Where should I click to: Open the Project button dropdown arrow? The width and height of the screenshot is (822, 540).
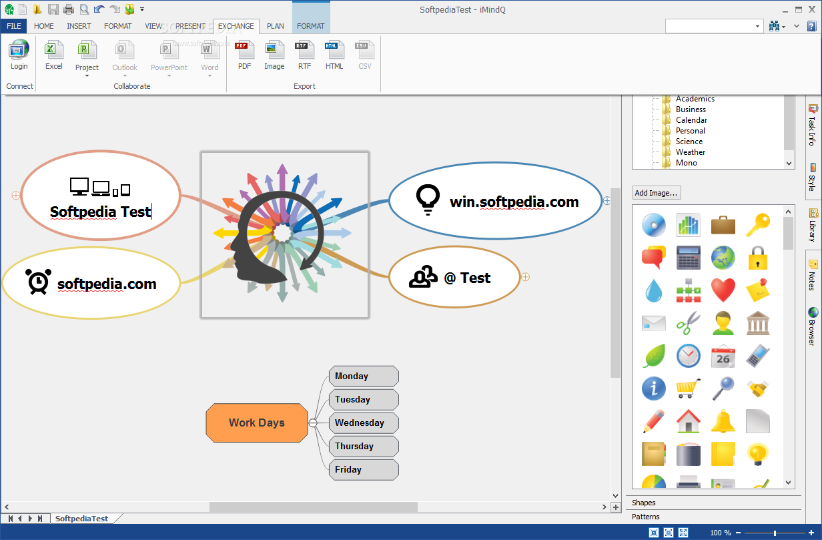click(x=87, y=75)
